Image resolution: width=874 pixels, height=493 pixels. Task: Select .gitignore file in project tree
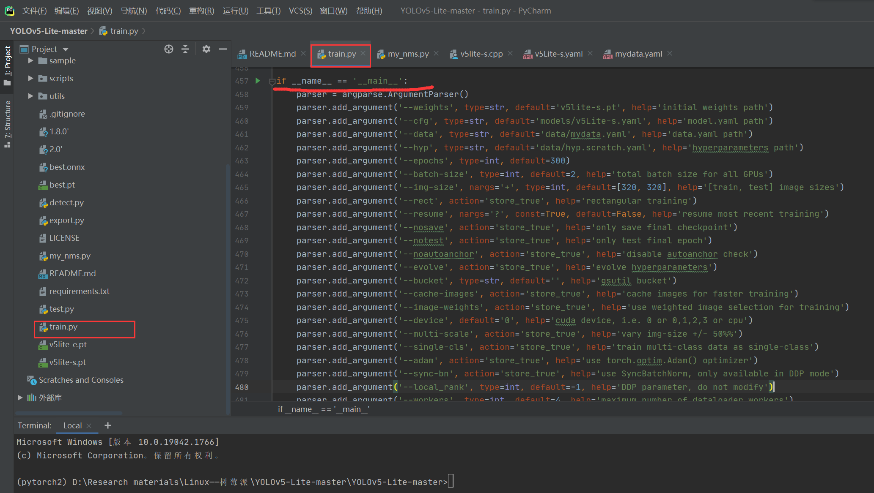62,114
